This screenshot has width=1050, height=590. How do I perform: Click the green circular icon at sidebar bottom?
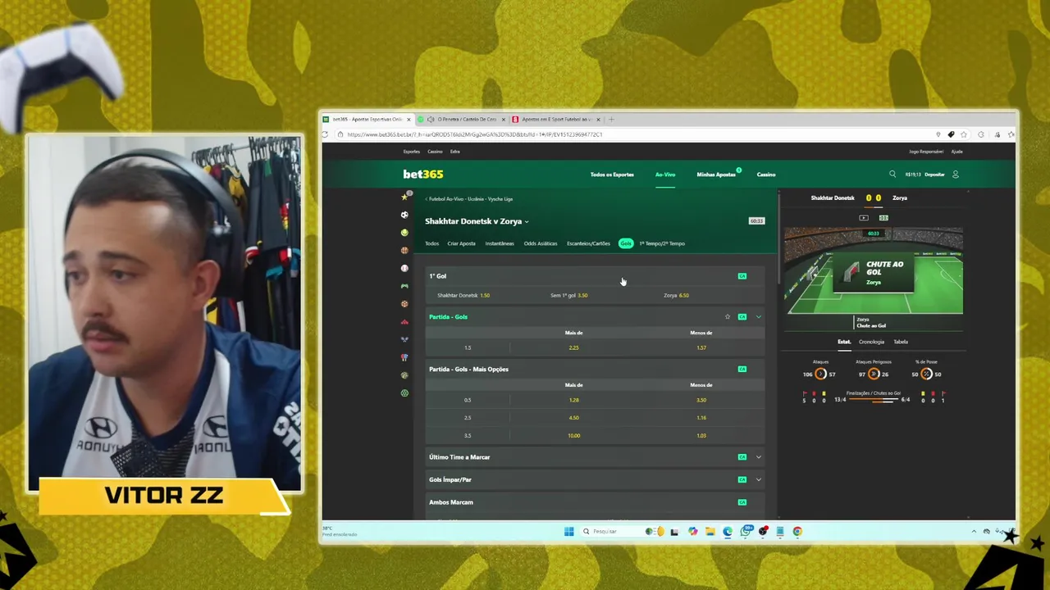[x=404, y=393]
